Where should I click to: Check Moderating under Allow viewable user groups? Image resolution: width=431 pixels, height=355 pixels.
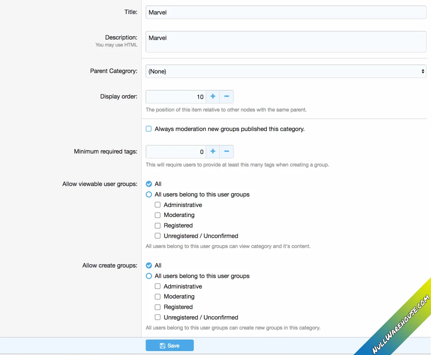coord(157,215)
